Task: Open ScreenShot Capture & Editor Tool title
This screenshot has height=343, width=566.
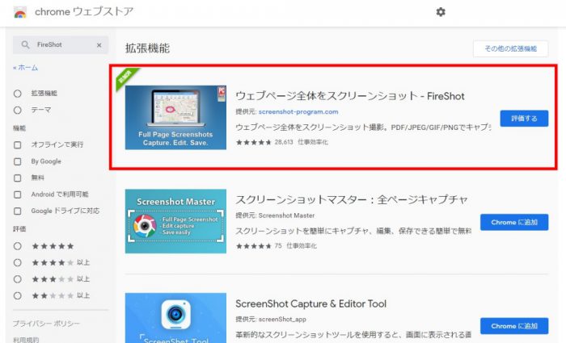Action: click(x=310, y=303)
